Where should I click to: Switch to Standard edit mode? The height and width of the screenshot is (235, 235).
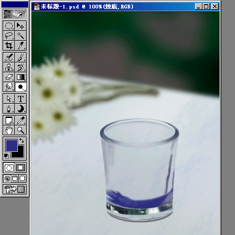(9, 168)
